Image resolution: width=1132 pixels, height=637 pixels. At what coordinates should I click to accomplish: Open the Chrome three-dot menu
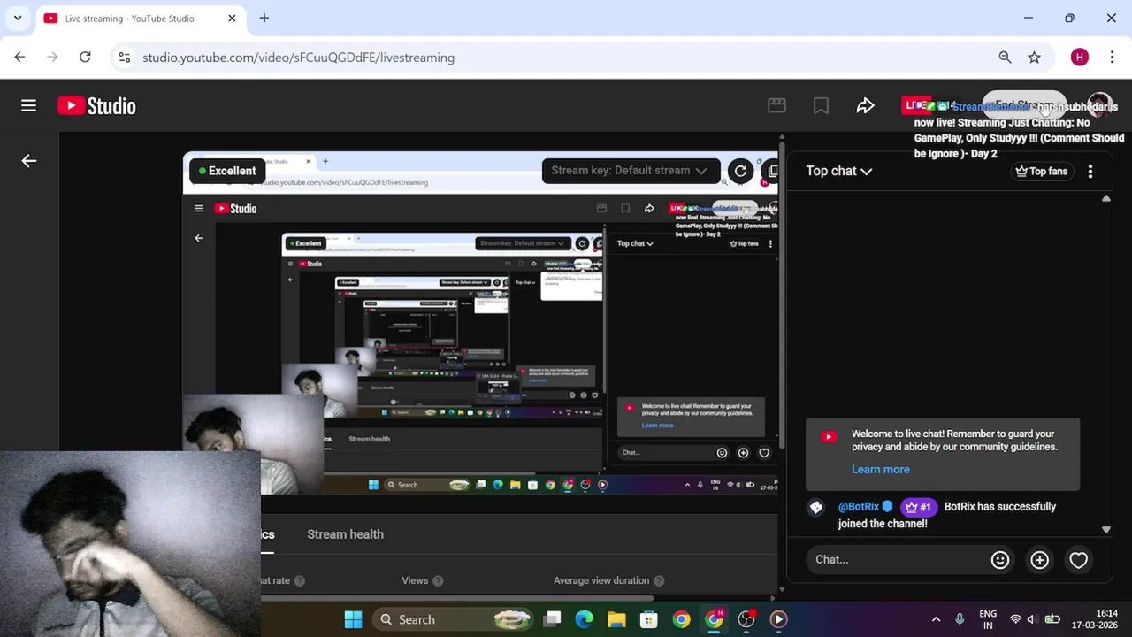1111,57
